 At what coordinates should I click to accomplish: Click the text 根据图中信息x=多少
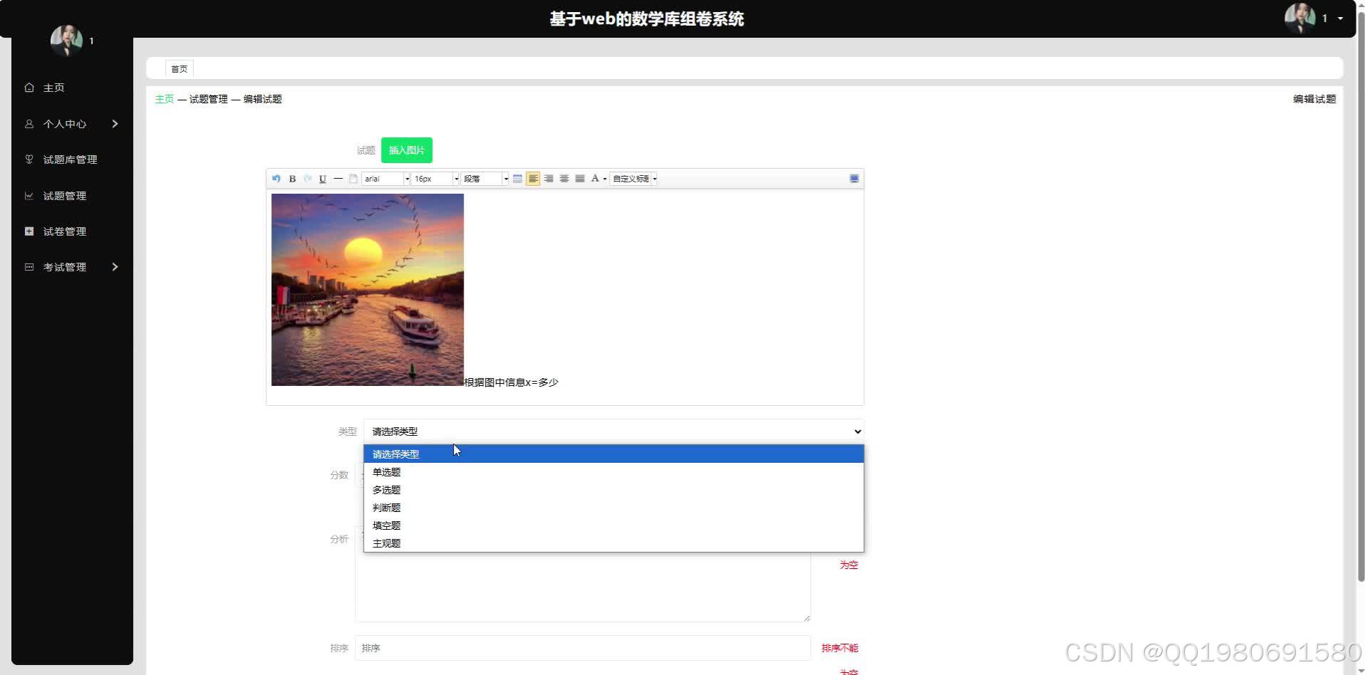pyautogui.click(x=512, y=382)
